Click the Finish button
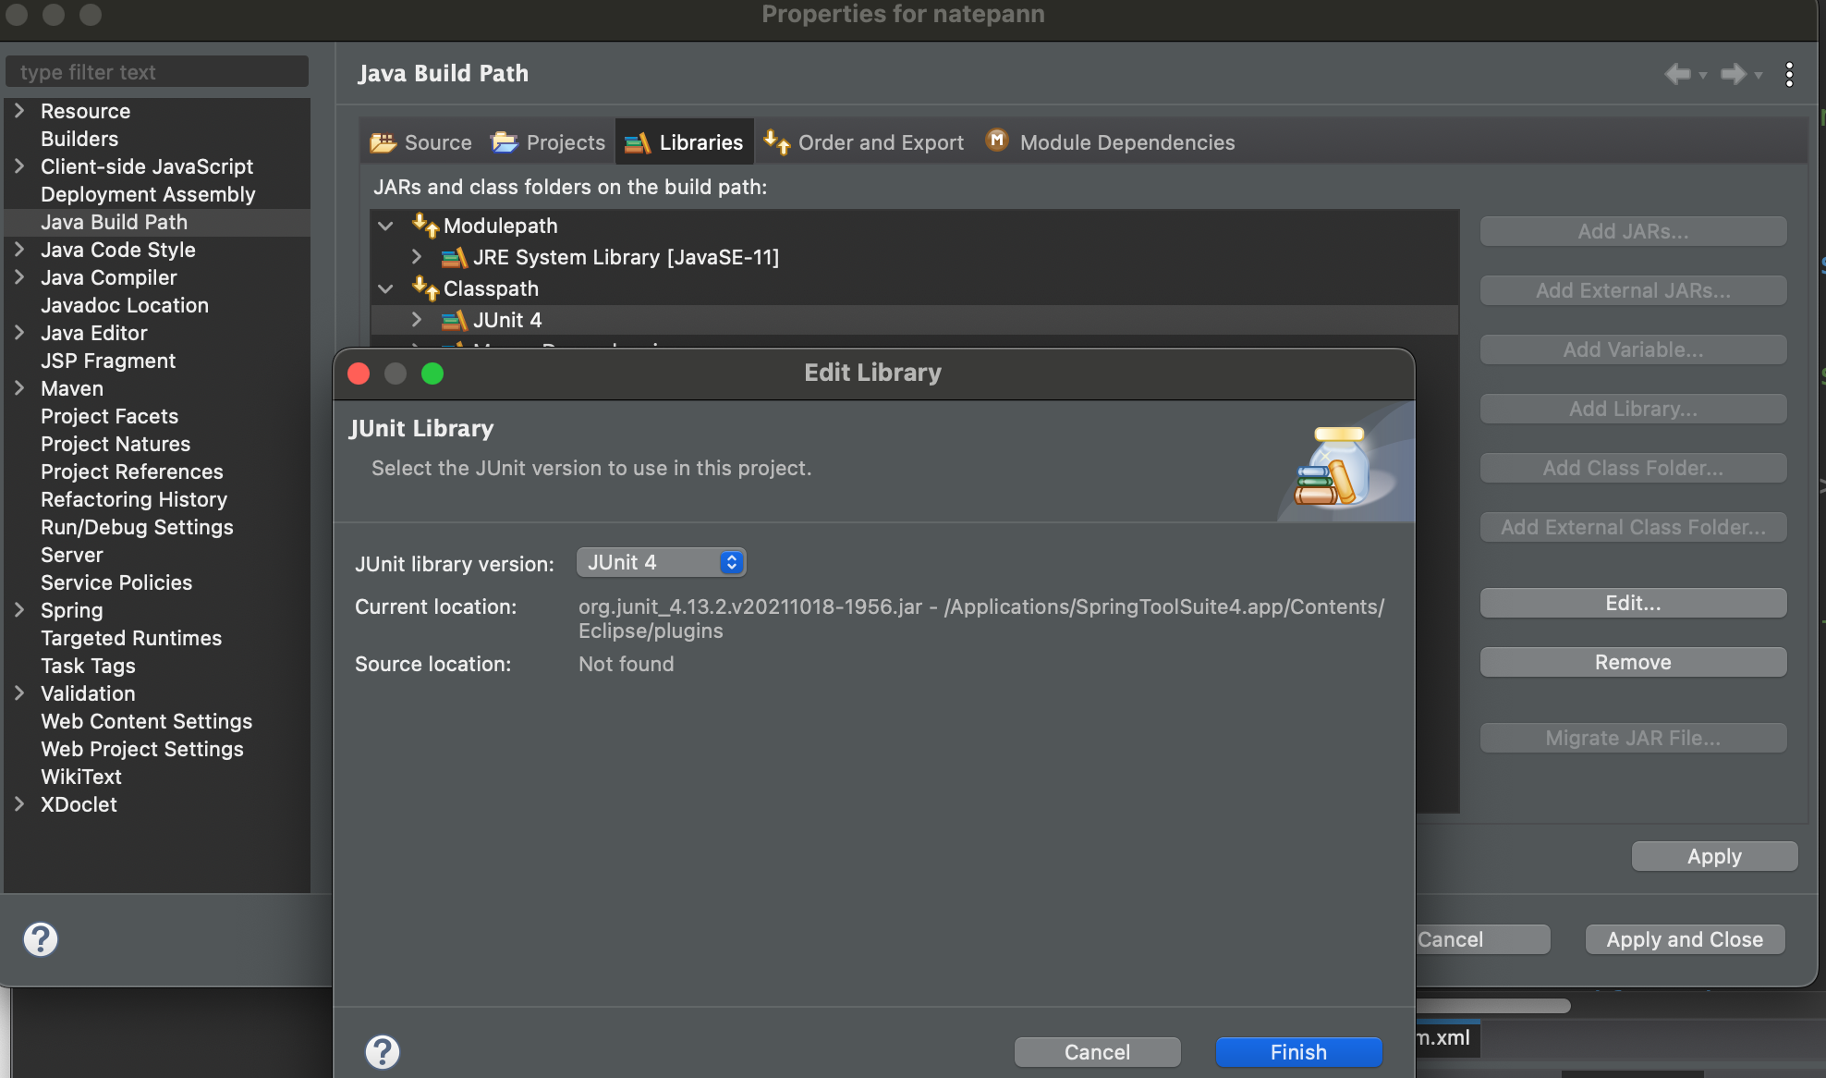The image size is (1826, 1078). 1298,1052
